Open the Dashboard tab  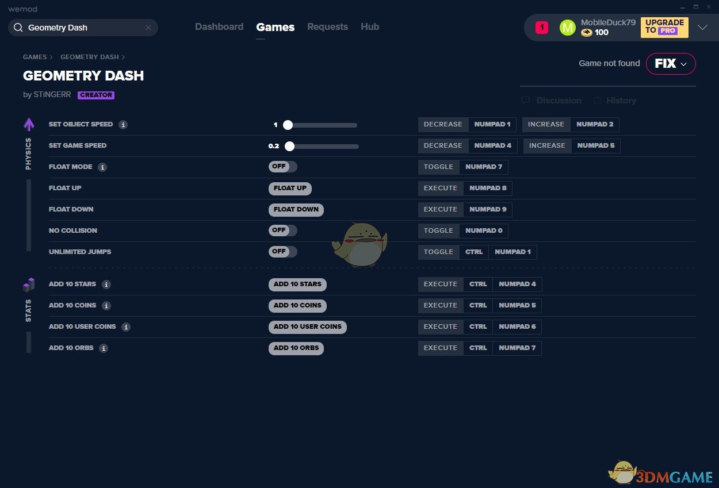(219, 27)
